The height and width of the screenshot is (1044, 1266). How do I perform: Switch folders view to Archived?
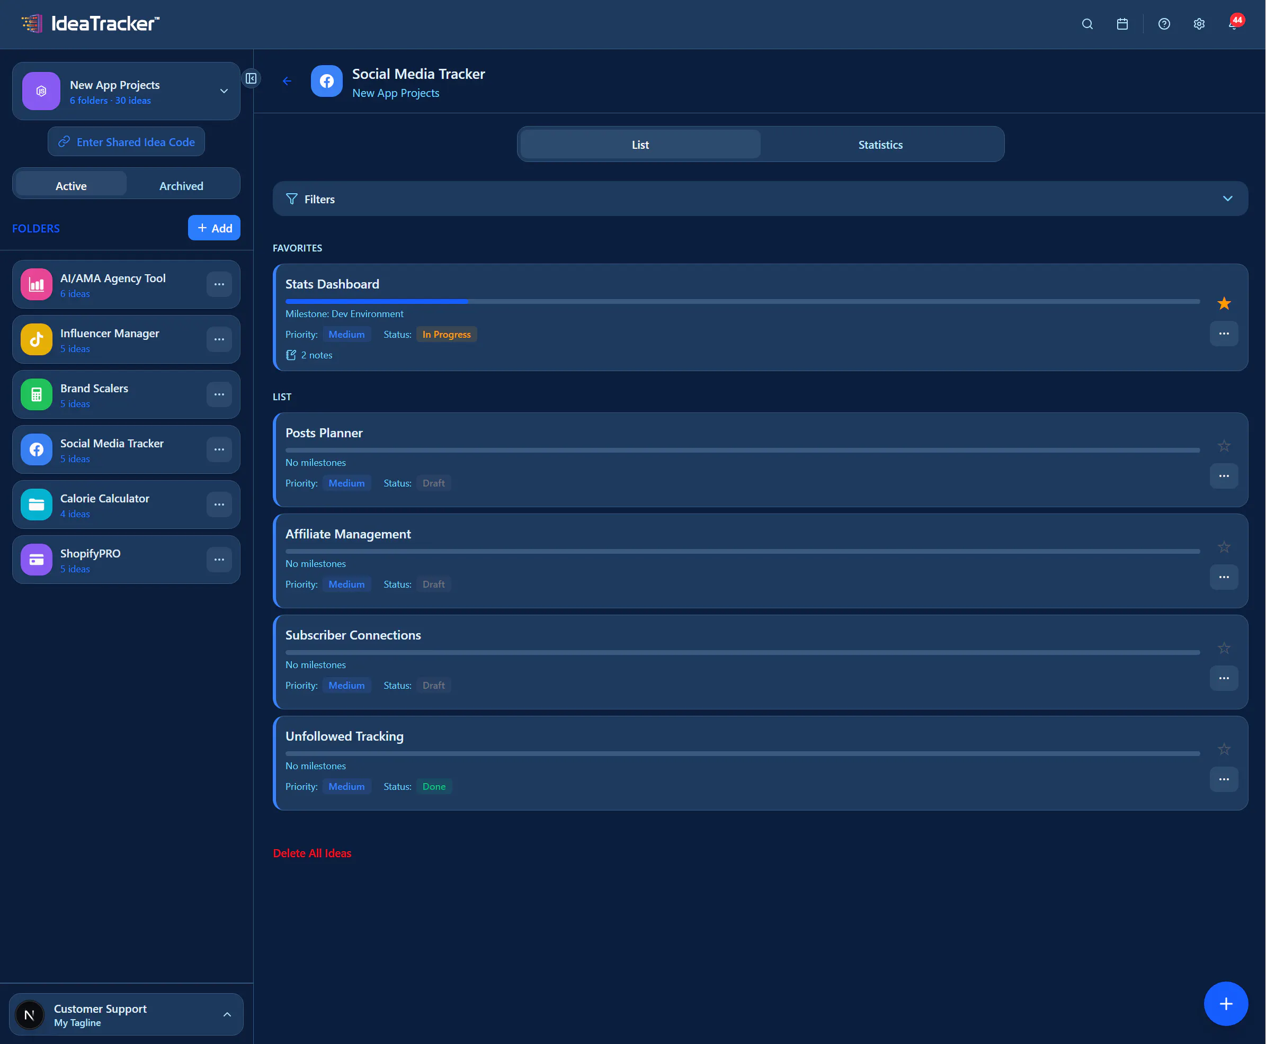tap(181, 186)
